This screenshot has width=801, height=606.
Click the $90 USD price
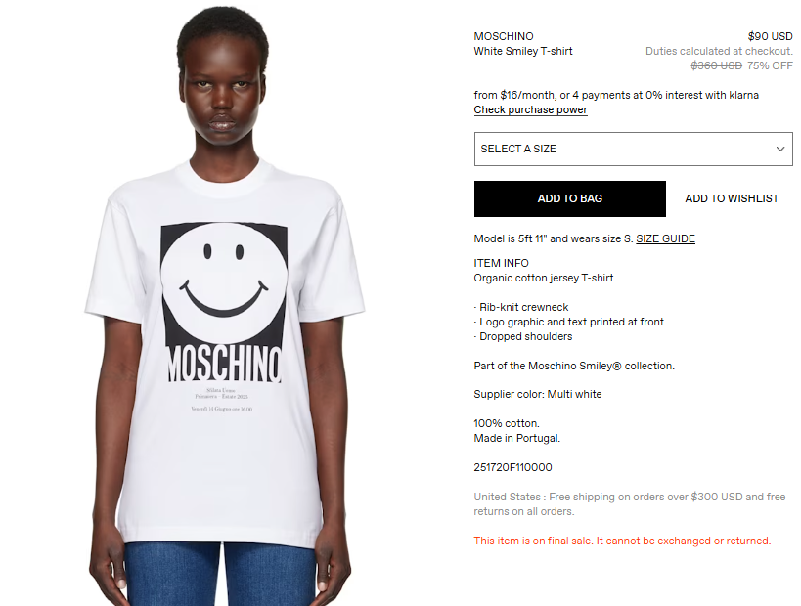pyautogui.click(x=770, y=36)
